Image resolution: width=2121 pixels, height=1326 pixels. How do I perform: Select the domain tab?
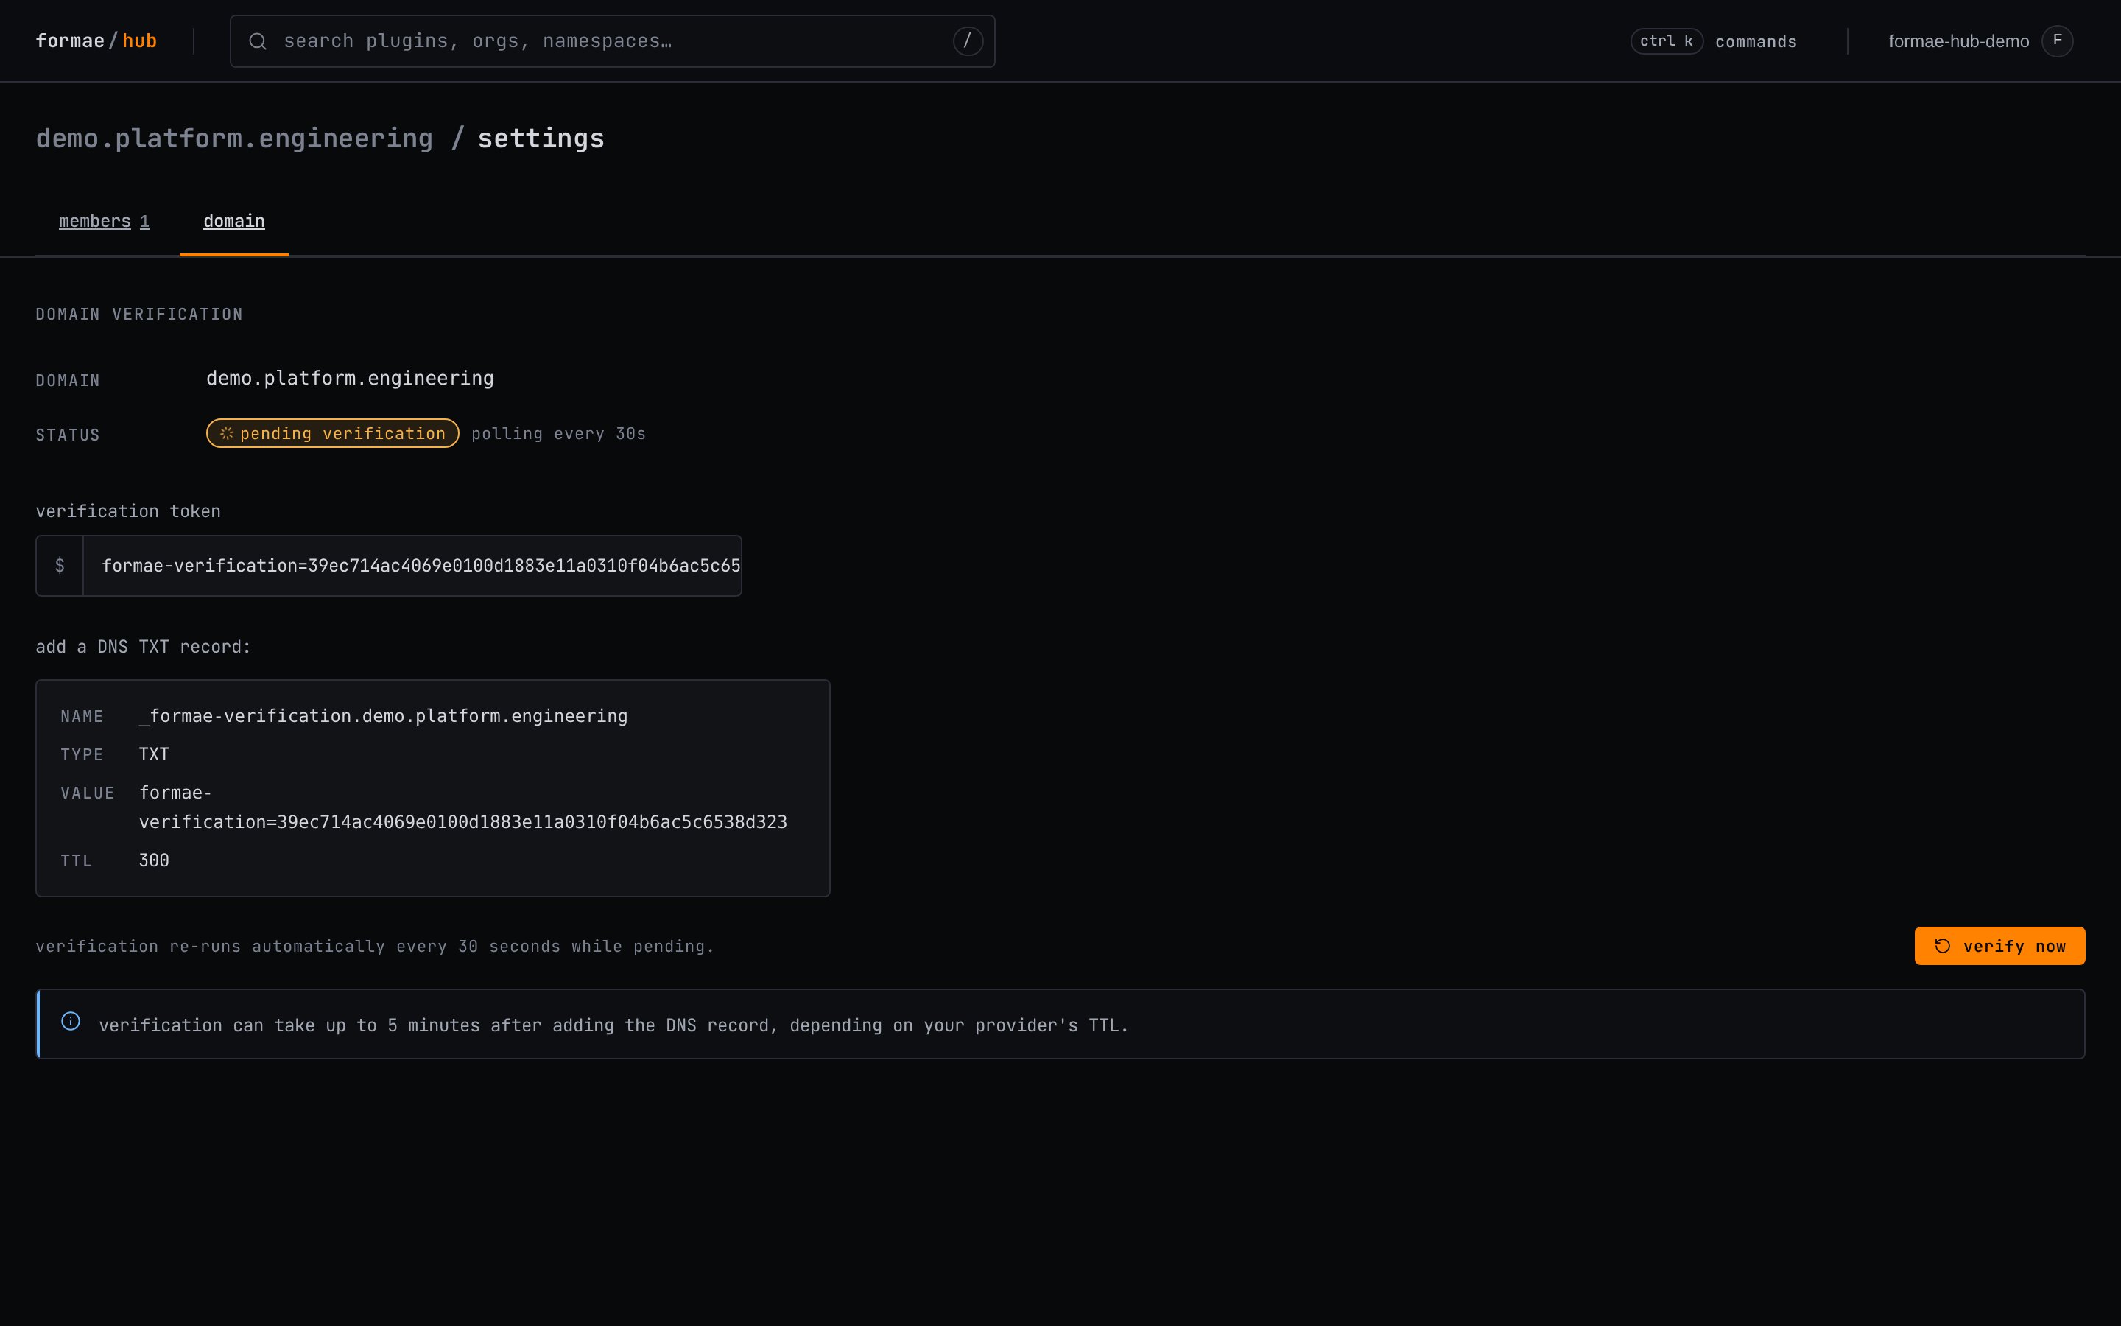[234, 221]
